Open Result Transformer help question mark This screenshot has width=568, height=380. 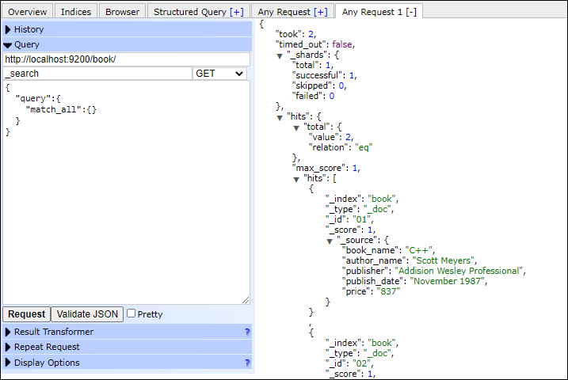tap(247, 332)
